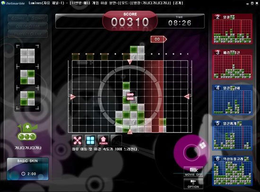Click the PERFECT CLEAR indicator
The image size is (260, 192).
(28, 34)
